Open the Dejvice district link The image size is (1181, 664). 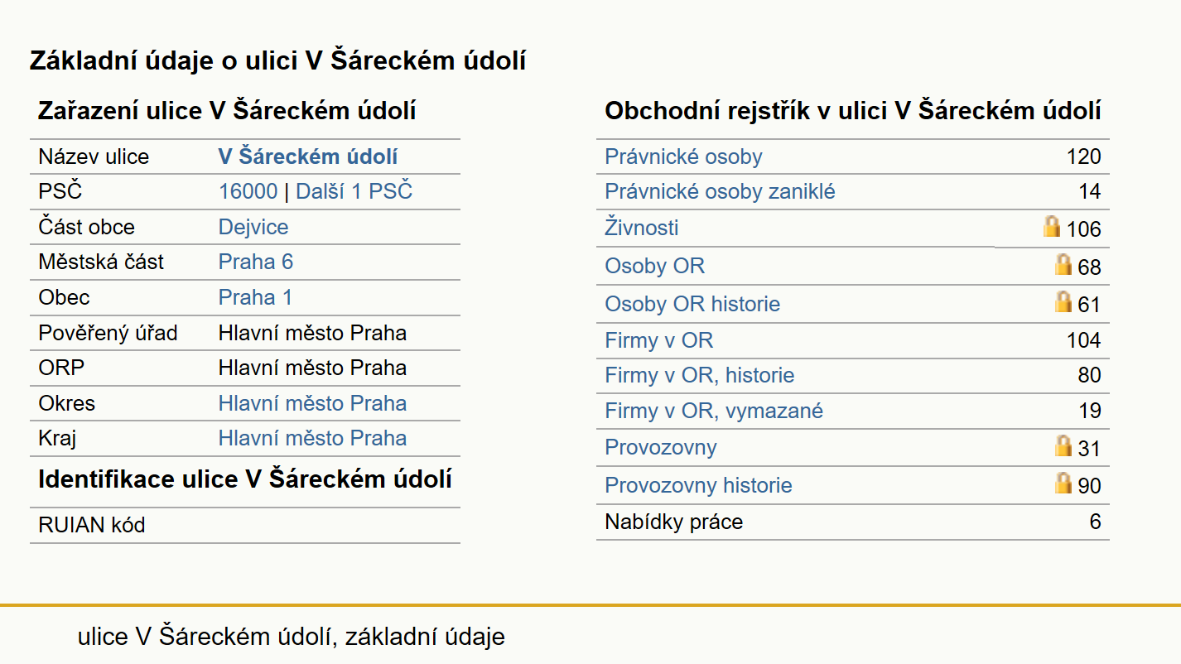tap(253, 228)
